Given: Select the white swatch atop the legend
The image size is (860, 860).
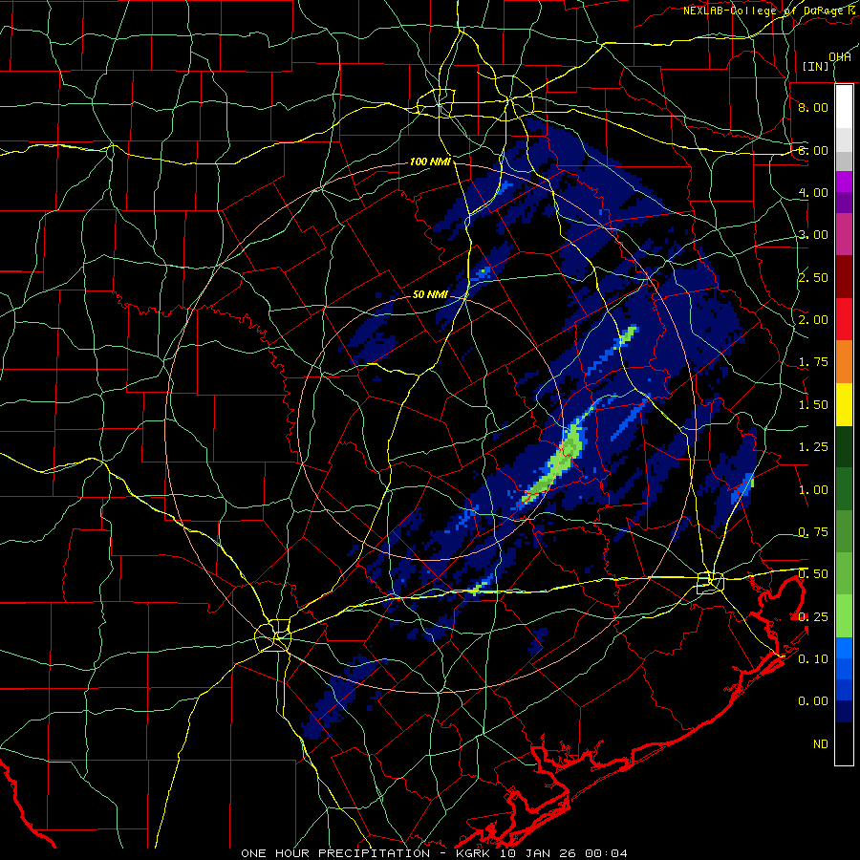Looking at the screenshot, I should tap(844, 107).
